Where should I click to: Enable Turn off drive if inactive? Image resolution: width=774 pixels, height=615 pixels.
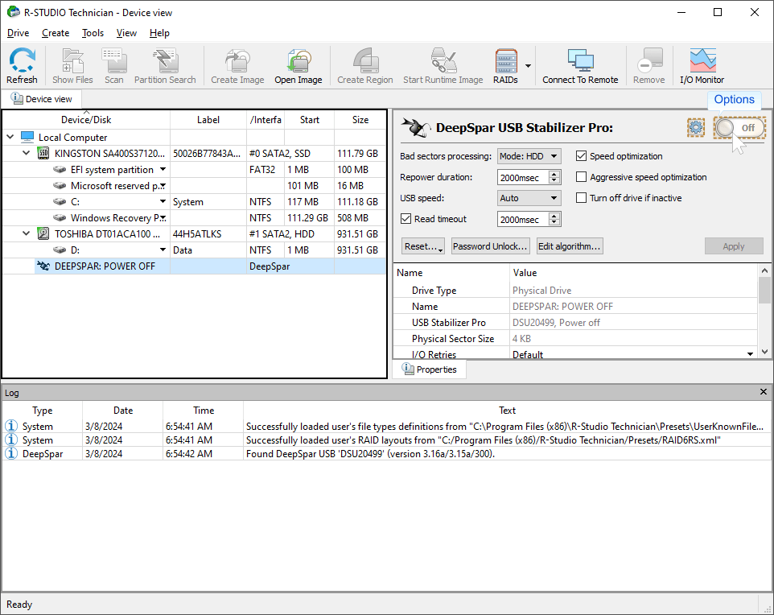[x=582, y=197]
